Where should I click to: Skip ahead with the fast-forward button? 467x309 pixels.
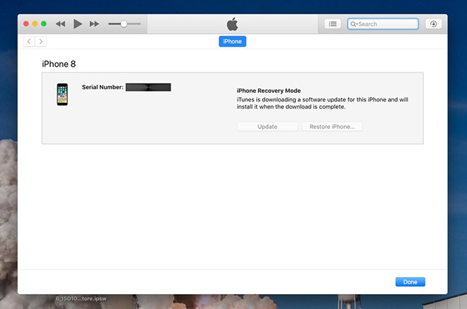pyautogui.click(x=94, y=24)
